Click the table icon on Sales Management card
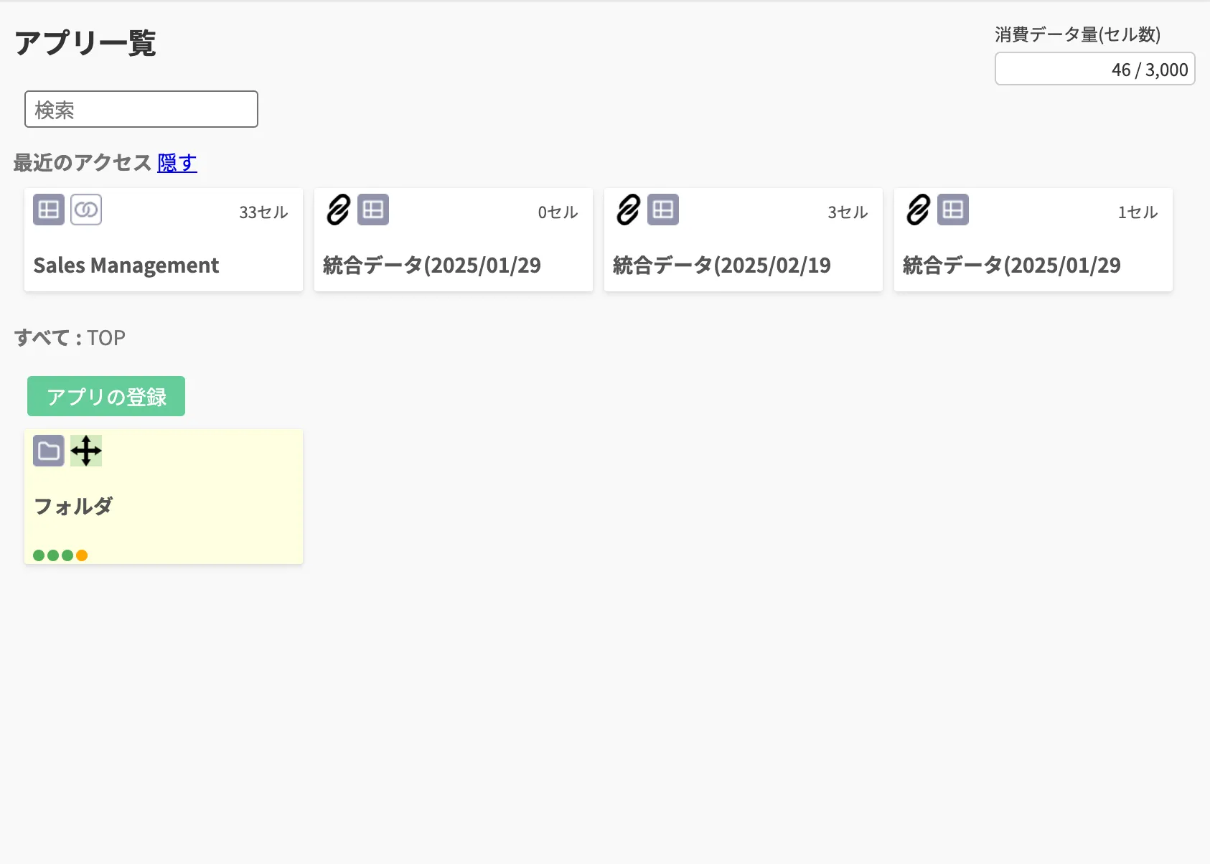The width and height of the screenshot is (1210, 864). (x=49, y=210)
